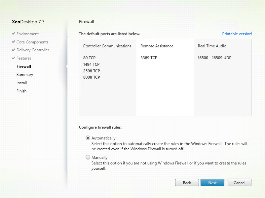Click the 16500 - 16509 UDP entry
Screen dimensions: 265x198
[x=214, y=58]
